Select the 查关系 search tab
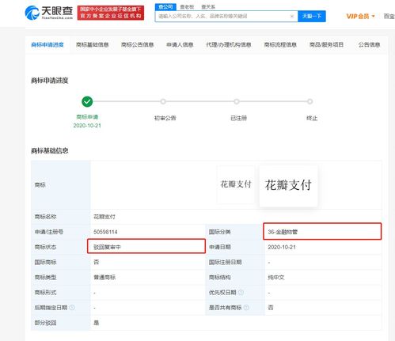This screenshot has height=341, width=395. [208, 7]
